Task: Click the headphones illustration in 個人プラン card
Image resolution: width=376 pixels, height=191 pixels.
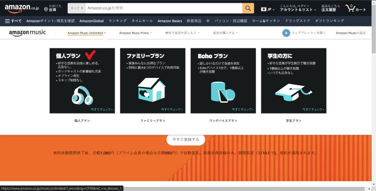Action: pyautogui.click(x=82, y=95)
